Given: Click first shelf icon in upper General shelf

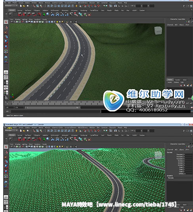Looking at the screenshot, I should coord(11,14).
